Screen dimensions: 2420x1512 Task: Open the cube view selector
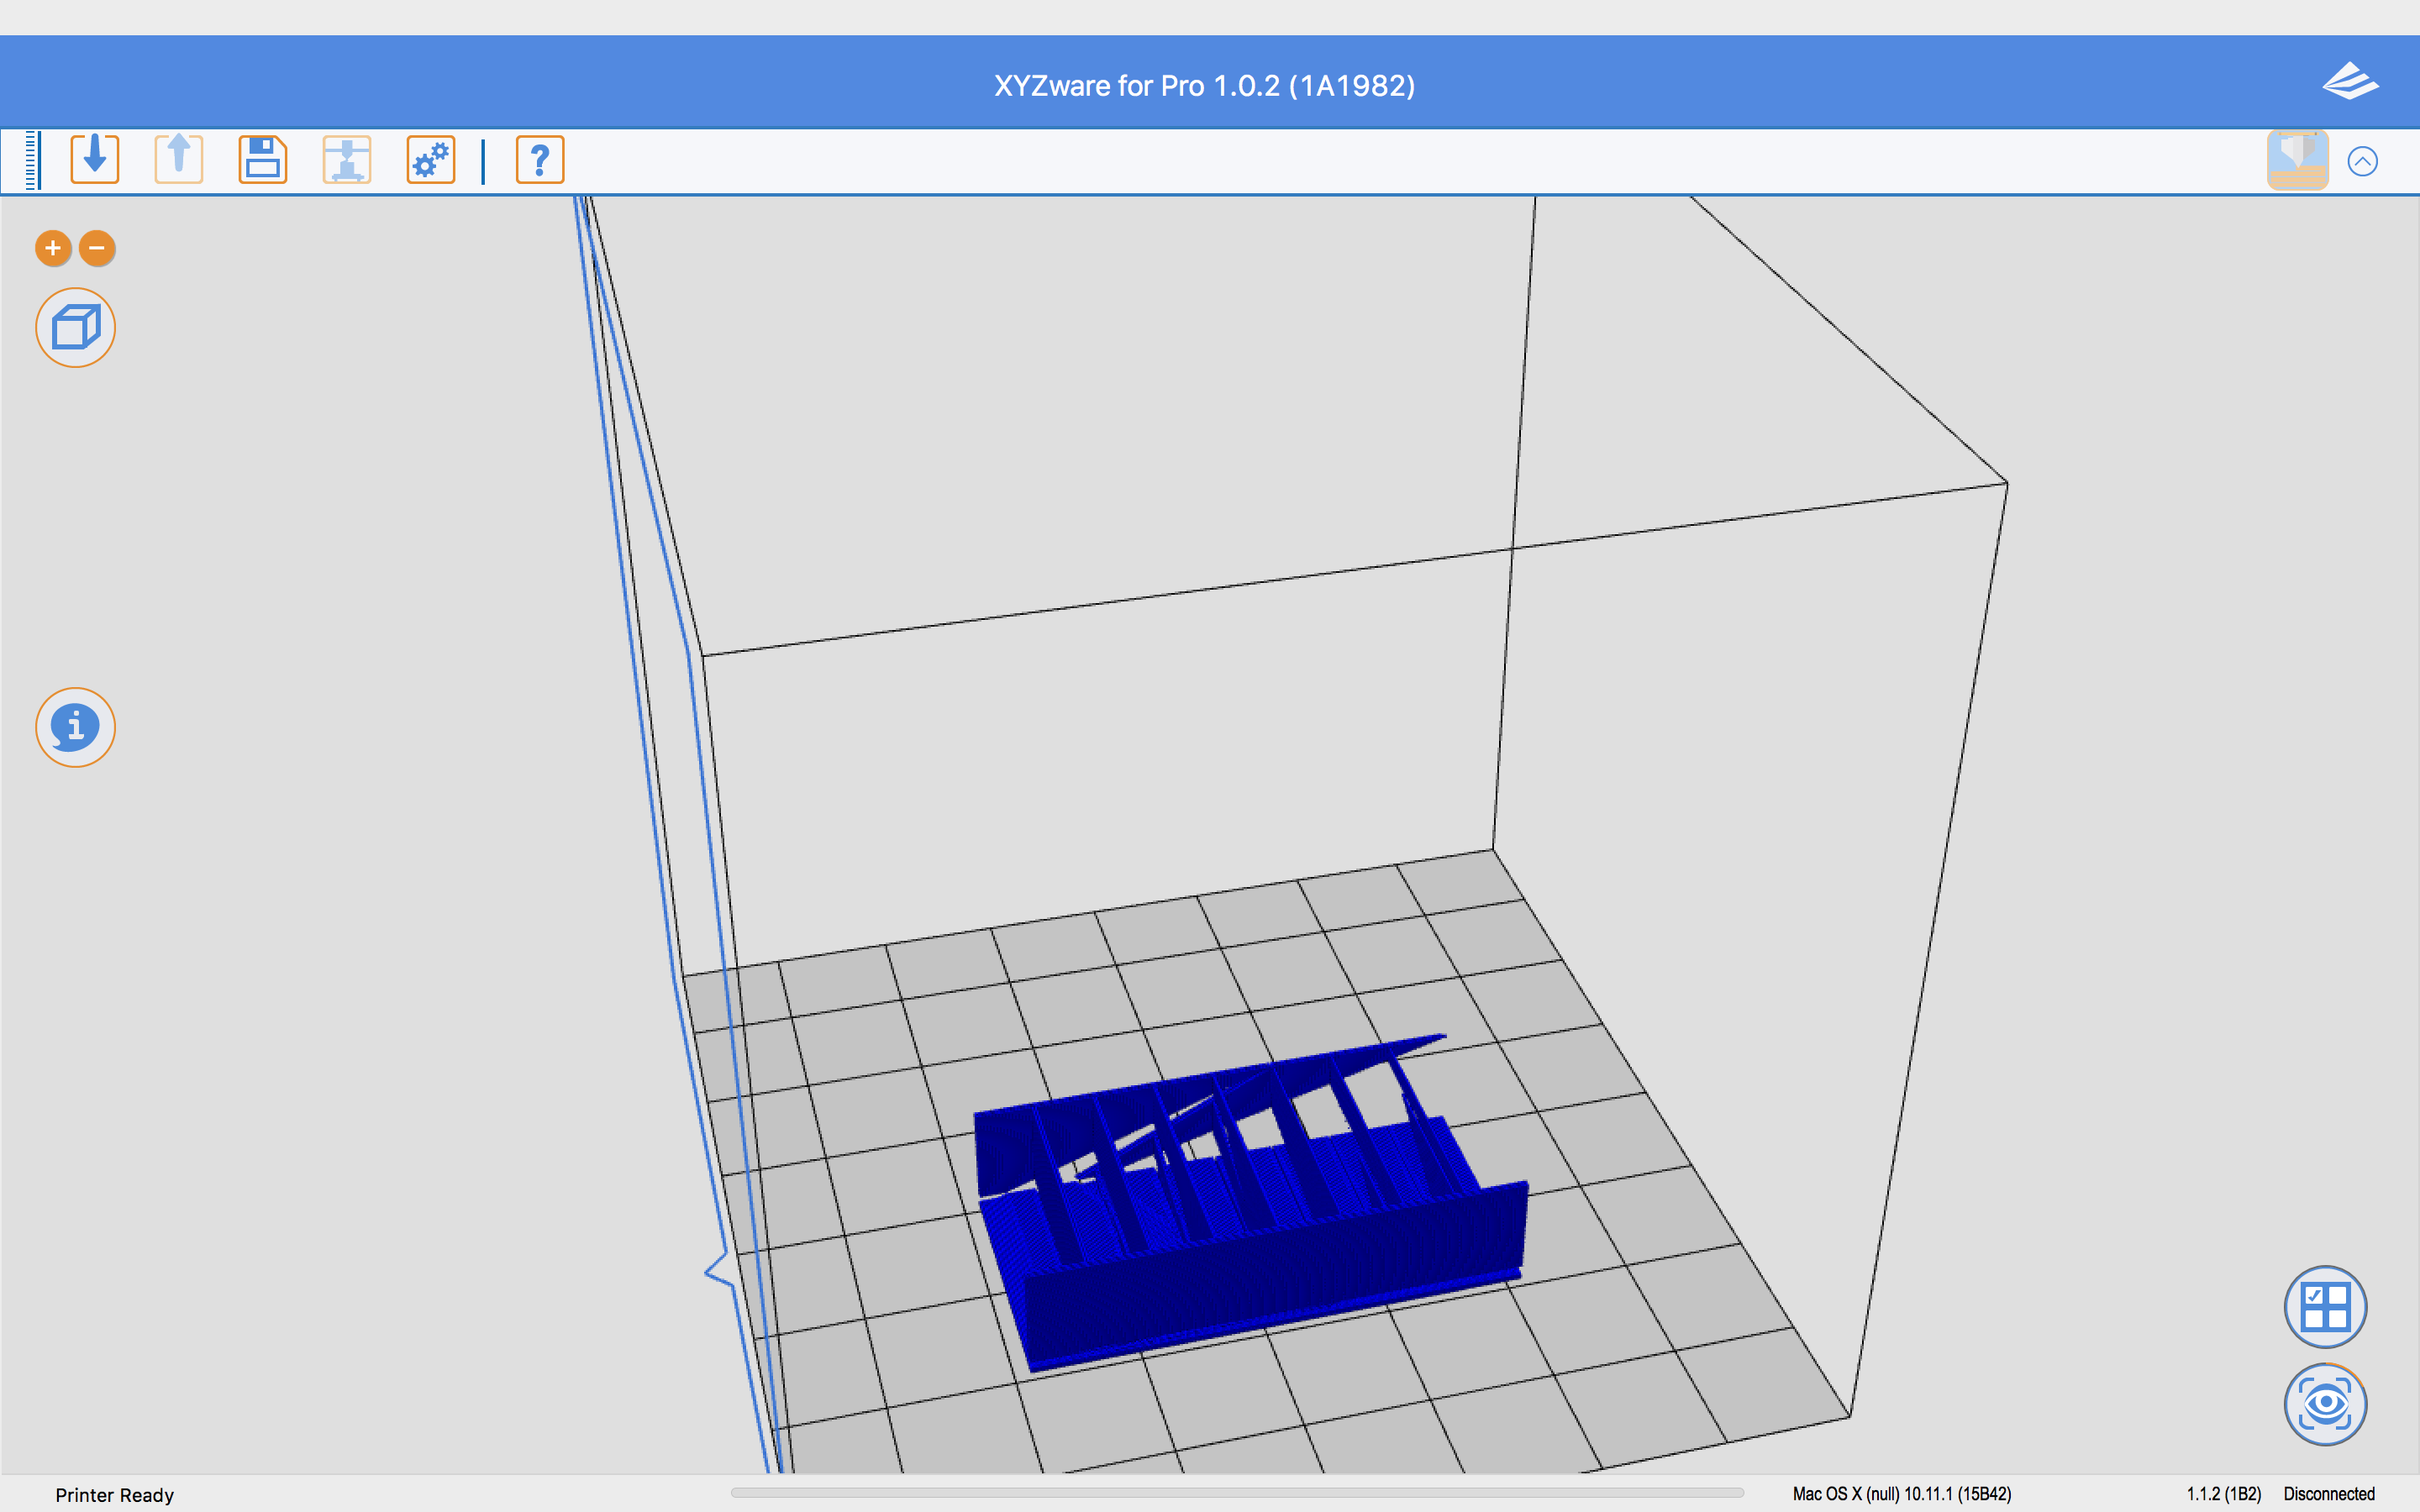76,328
